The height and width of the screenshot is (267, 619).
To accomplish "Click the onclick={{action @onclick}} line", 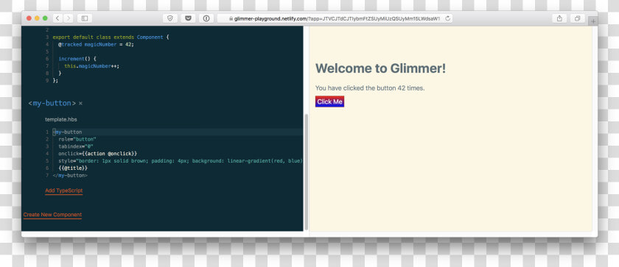I will tap(97, 154).
